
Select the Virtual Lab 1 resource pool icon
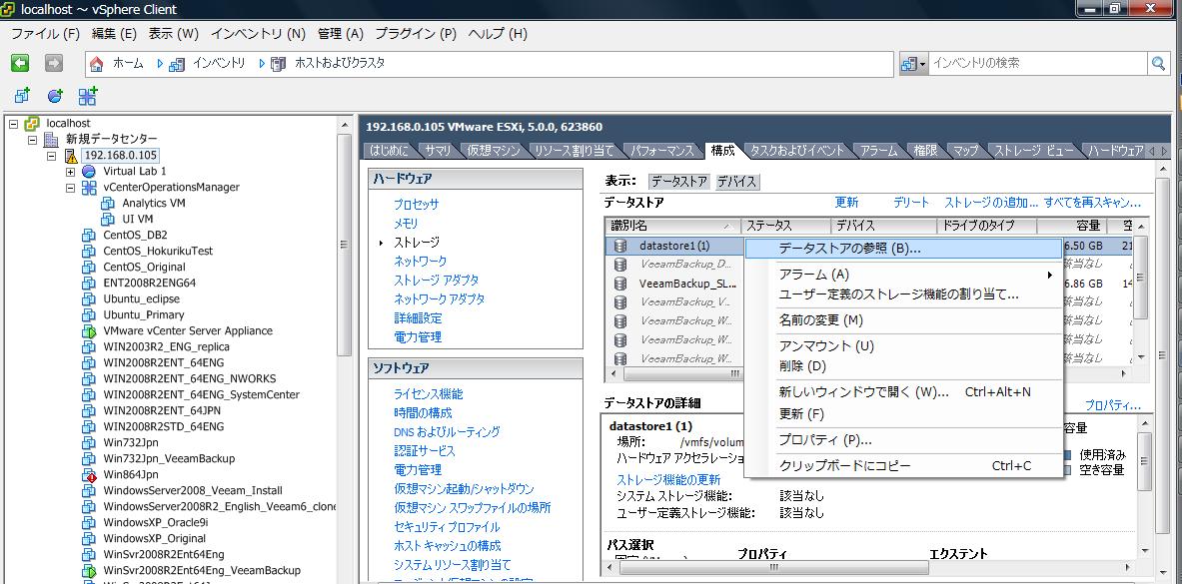tap(89, 171)
